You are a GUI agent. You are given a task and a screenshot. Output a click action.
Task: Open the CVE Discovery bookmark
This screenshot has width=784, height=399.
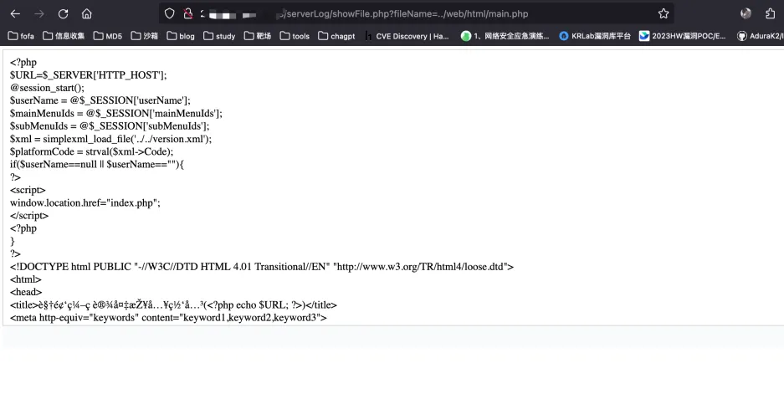(407, 36)
